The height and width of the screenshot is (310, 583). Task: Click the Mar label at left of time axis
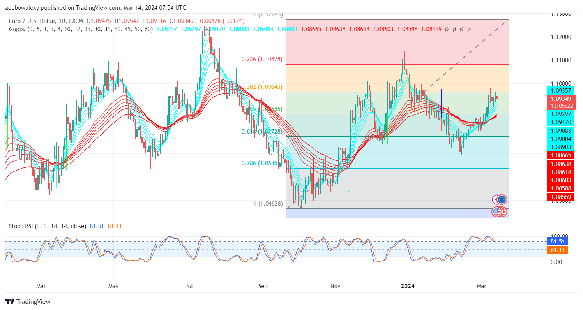click(41, 286)
